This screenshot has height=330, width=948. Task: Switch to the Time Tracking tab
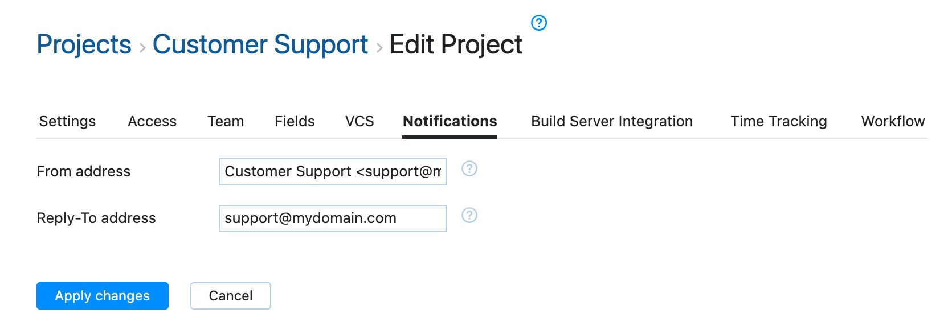779,121
